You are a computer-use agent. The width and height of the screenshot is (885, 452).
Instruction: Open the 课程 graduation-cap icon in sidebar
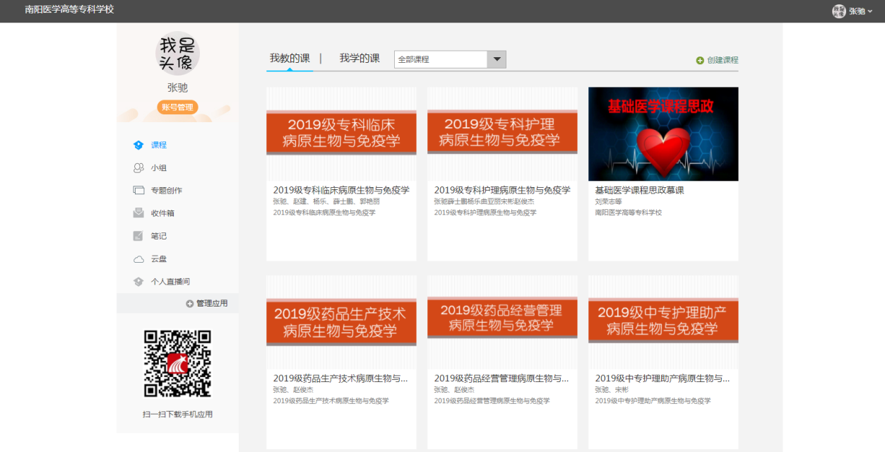pyautogui.click(x=138, y=145)
